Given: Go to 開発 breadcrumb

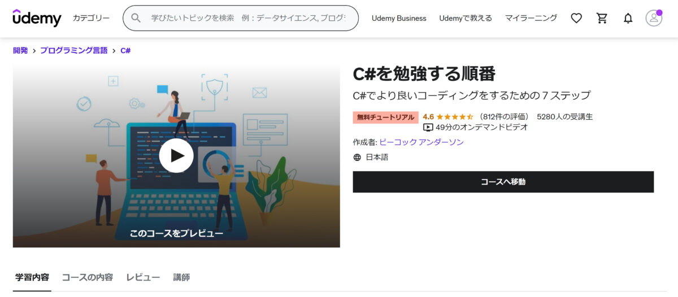Looking at the screenshot, I should click(20, 50).
